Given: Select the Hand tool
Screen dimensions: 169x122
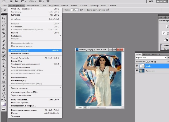Looking at the screenshot, I should click(4, 93).
